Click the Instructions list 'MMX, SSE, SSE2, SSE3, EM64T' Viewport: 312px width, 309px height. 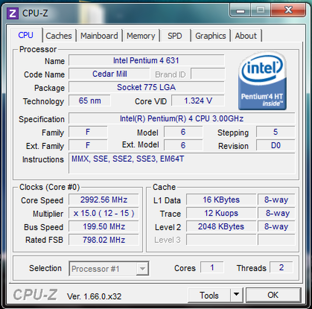pos(182,163)
